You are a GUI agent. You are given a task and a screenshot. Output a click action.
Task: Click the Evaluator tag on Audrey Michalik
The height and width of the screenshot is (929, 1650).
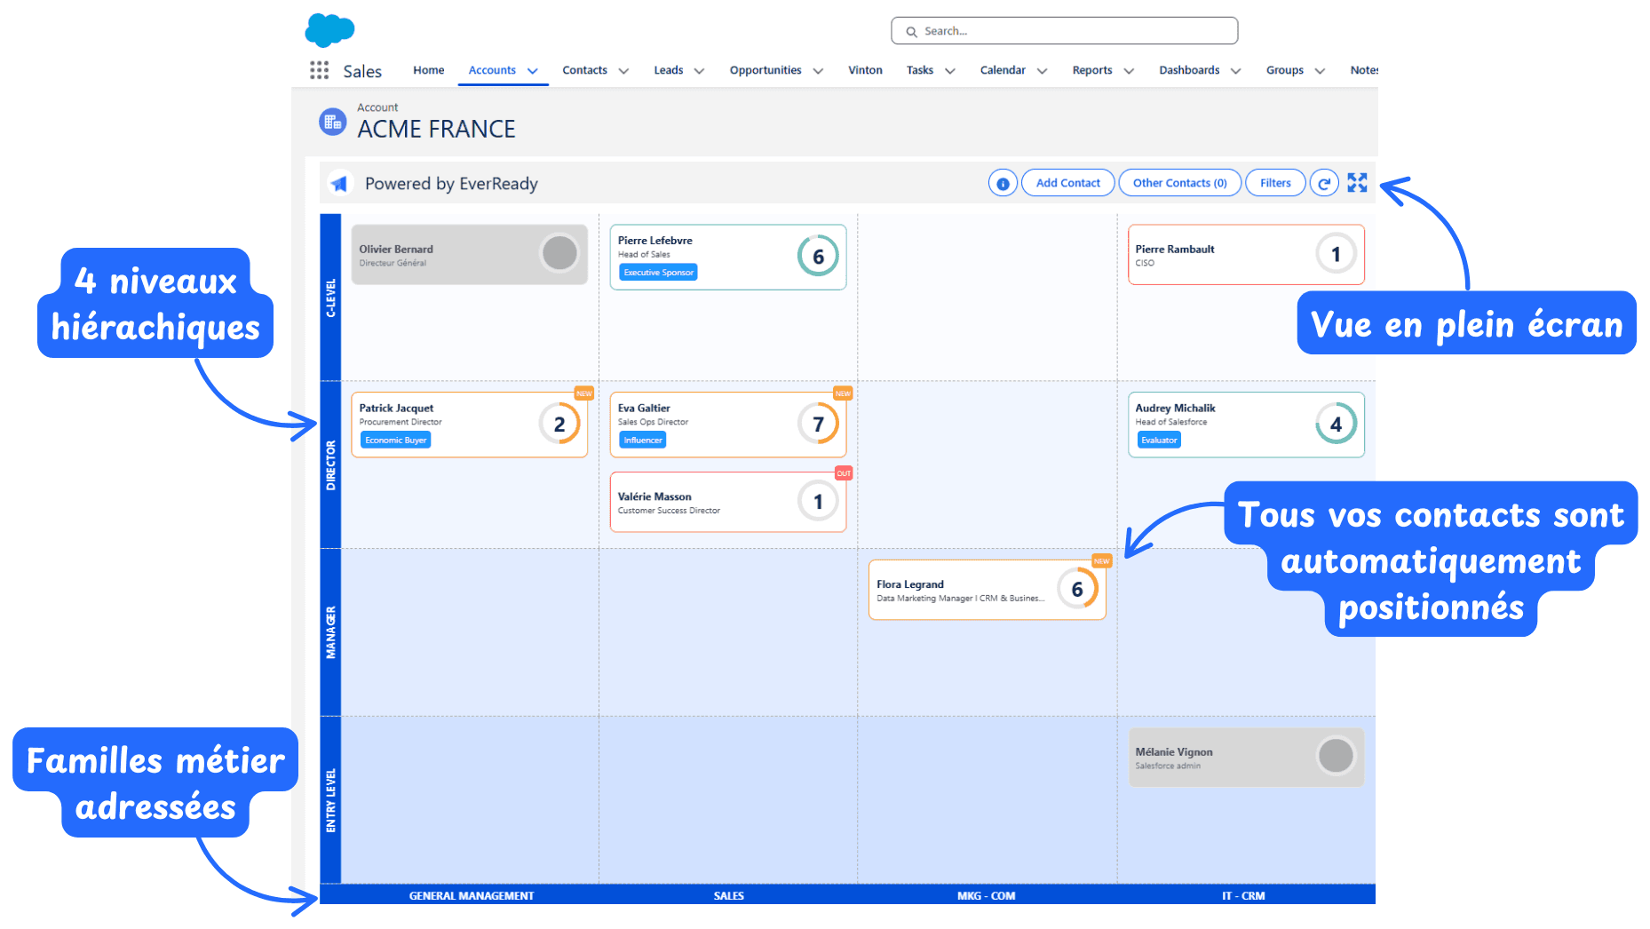pos(1159,441)
